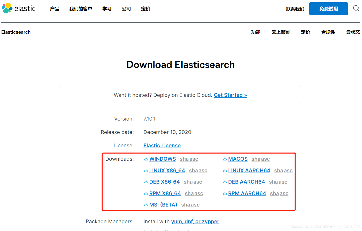This screenshot has height=231, width=362.
Task: Open asc link for LINUX X86_64
Action: (x=203, y=171)
